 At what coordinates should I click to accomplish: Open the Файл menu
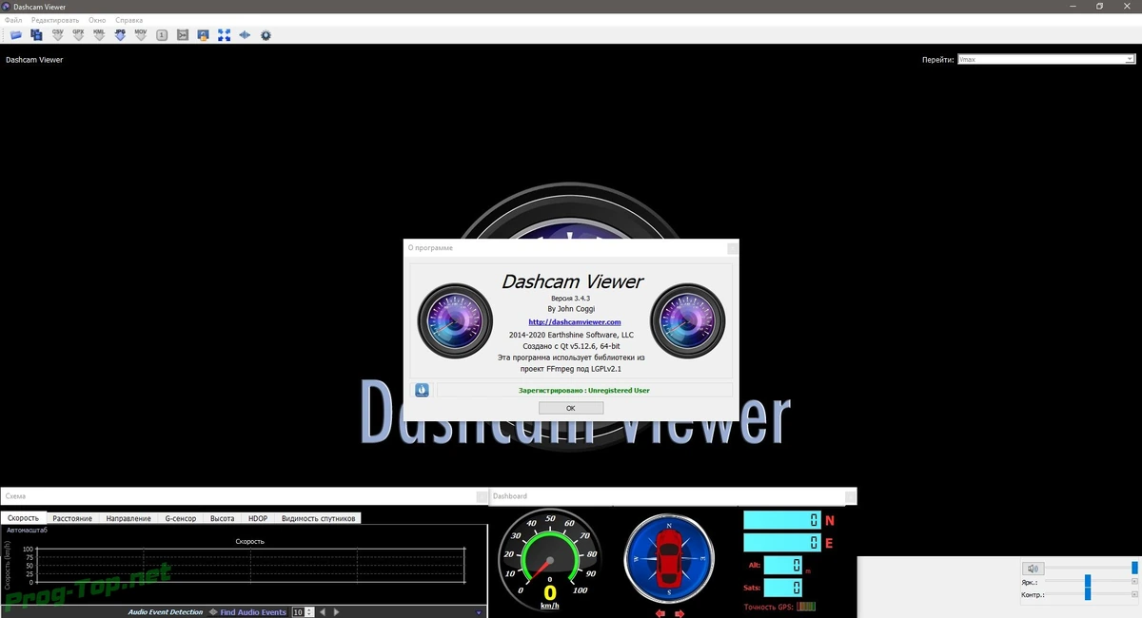pos(13,20)
